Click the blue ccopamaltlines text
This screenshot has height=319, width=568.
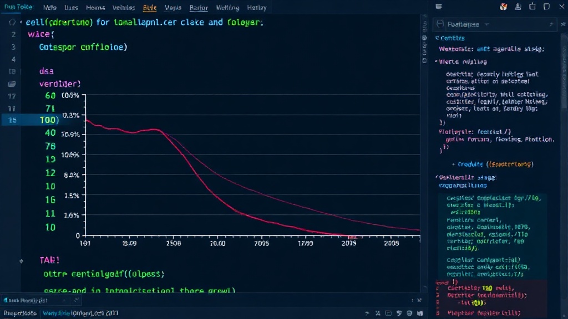[x=463, y=186]
